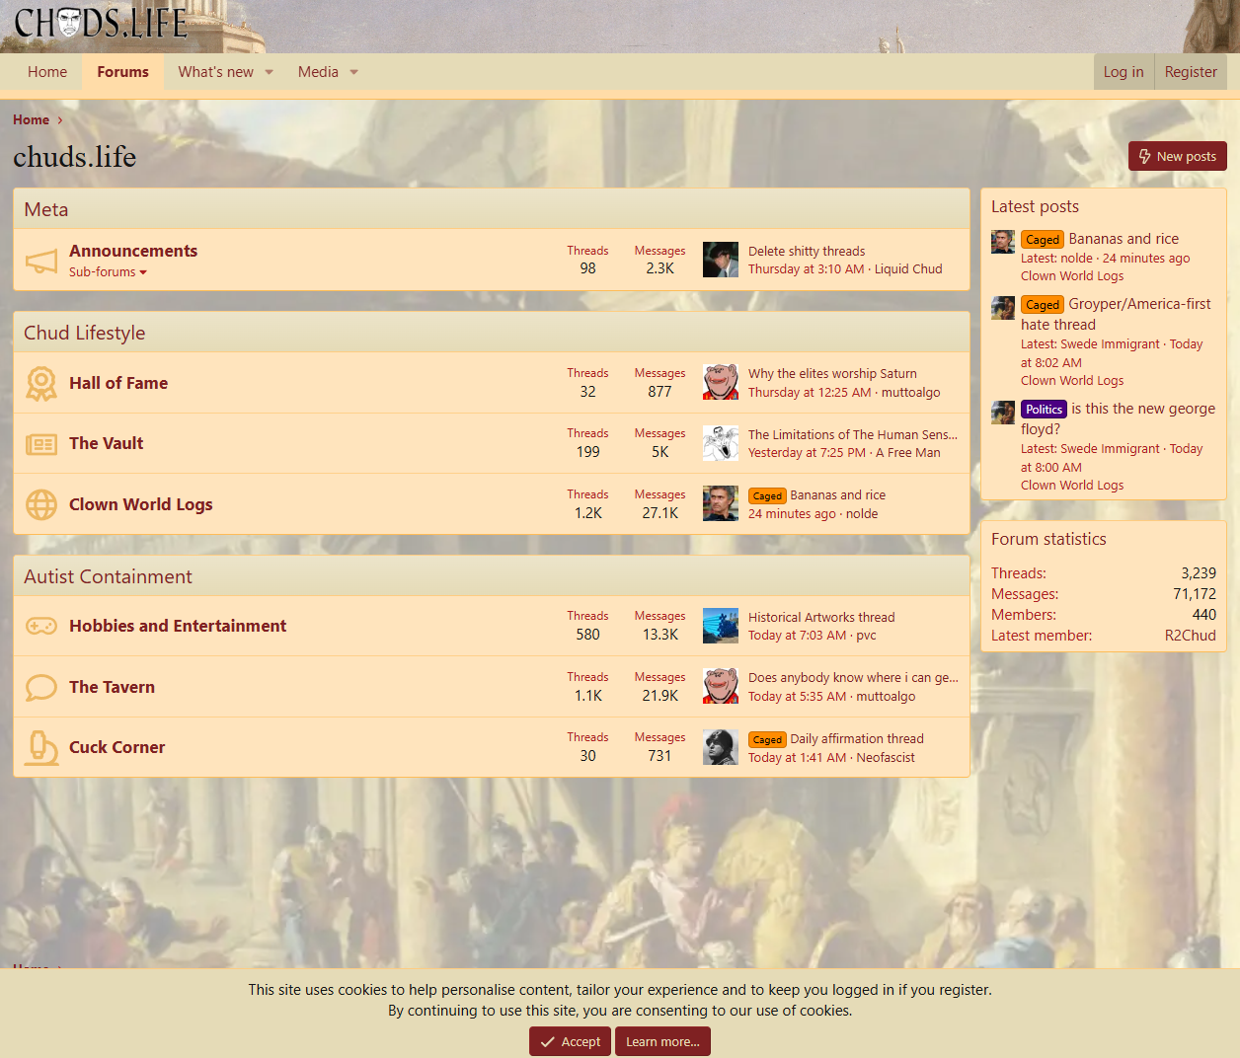Click the Clown World Logs globe icon
The width and height of the screenshot is (1240, 1058).
click(x=41, y=505)
